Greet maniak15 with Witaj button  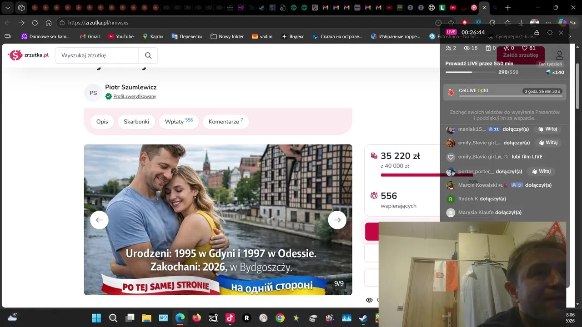tap(548, 129)
